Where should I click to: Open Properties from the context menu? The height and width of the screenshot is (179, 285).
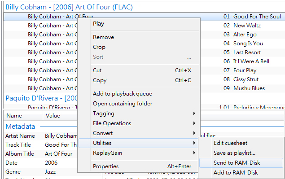tap(139, 166)
